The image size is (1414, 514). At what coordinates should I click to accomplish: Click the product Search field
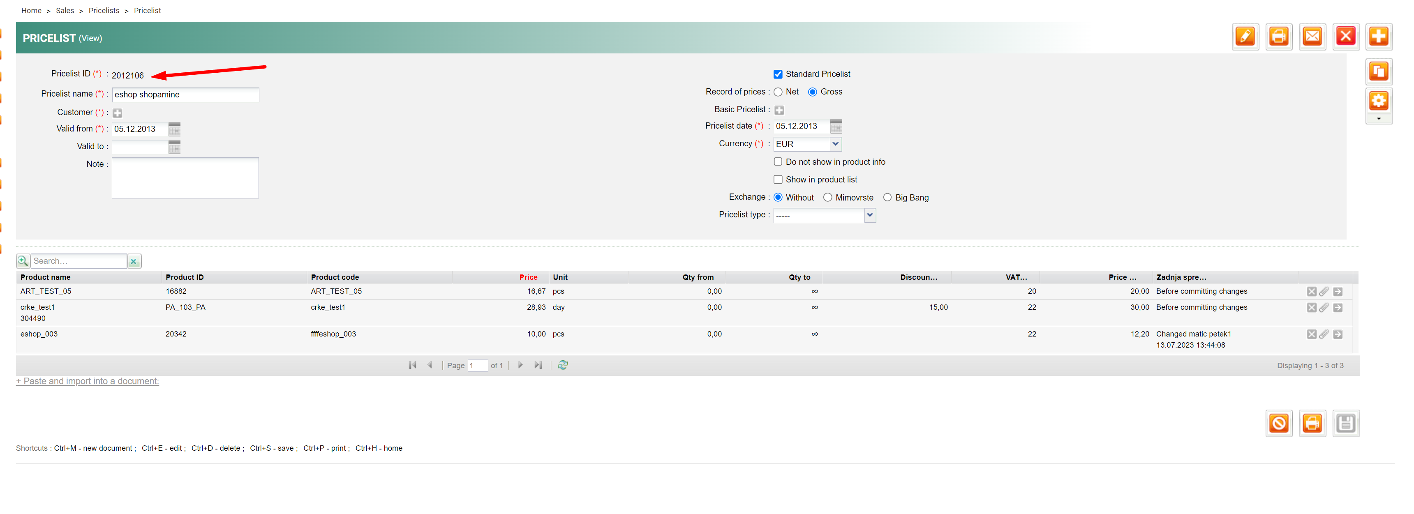coord(78,261)
